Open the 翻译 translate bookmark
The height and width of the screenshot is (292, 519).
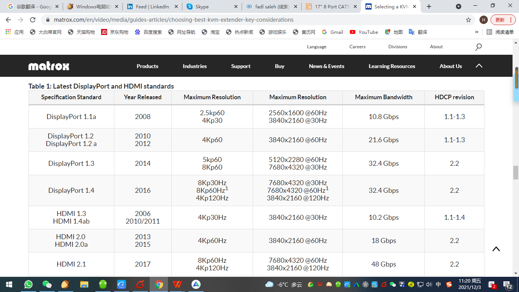click(418, 32)
